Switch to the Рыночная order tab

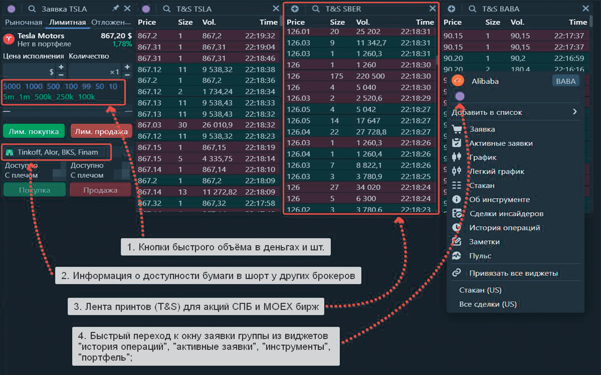click(23, 22)
